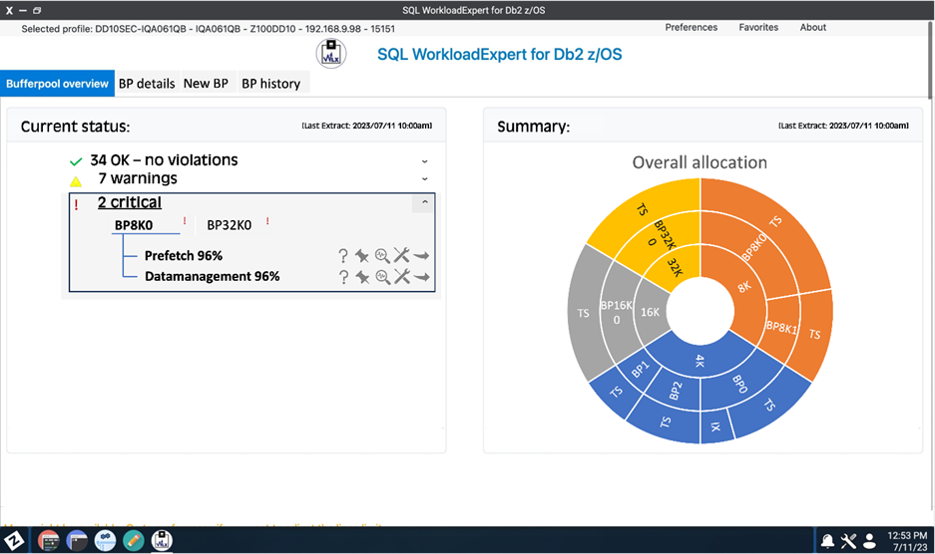
Task: Click the gray BP16K0 chart segment
Action: click(x=614, y=311)
